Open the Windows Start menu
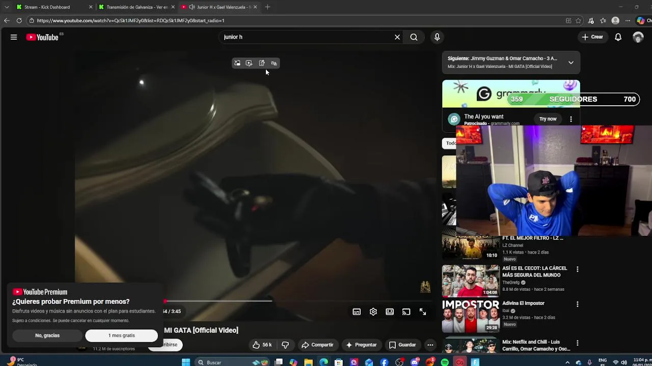 point(186,362)
